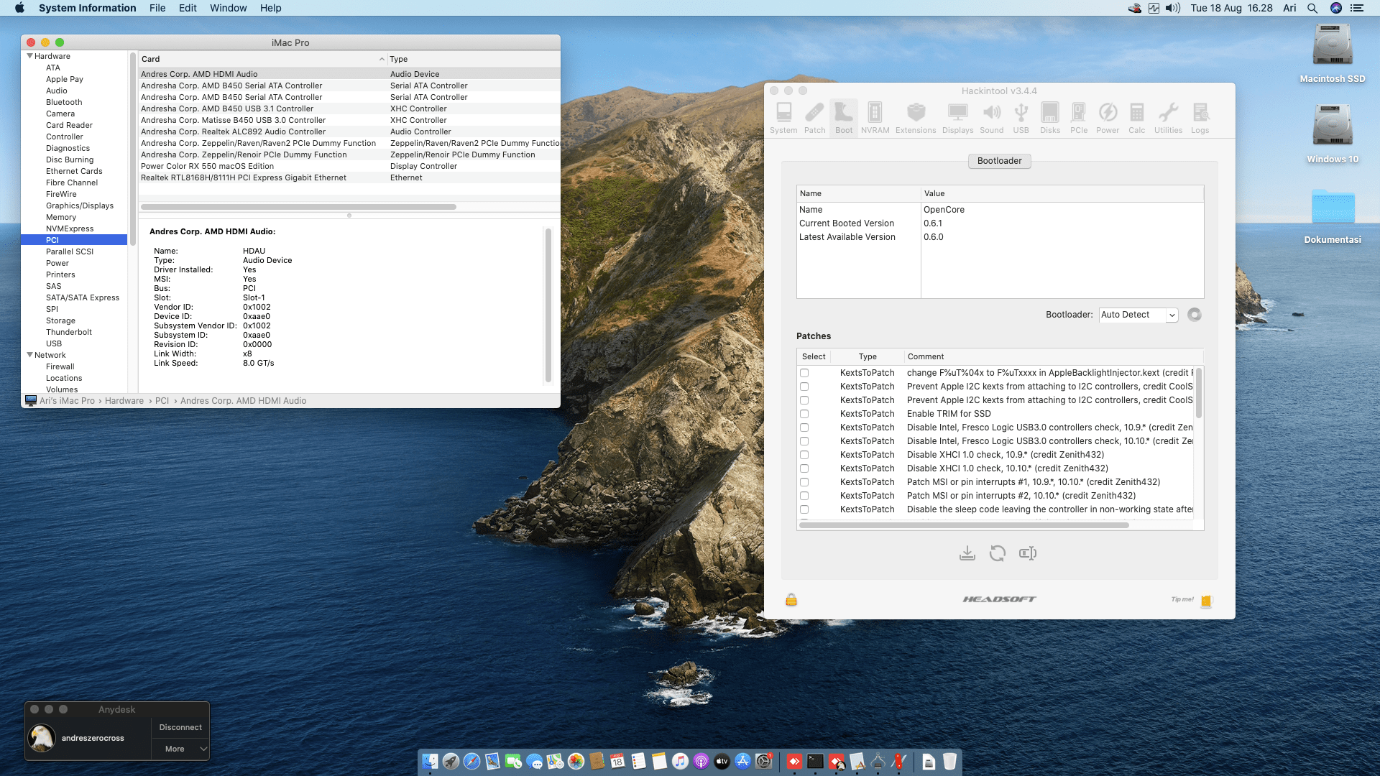
Task: Click the refresh icon below the patches list
Action: pyautogui.click(x=997, y=553)
